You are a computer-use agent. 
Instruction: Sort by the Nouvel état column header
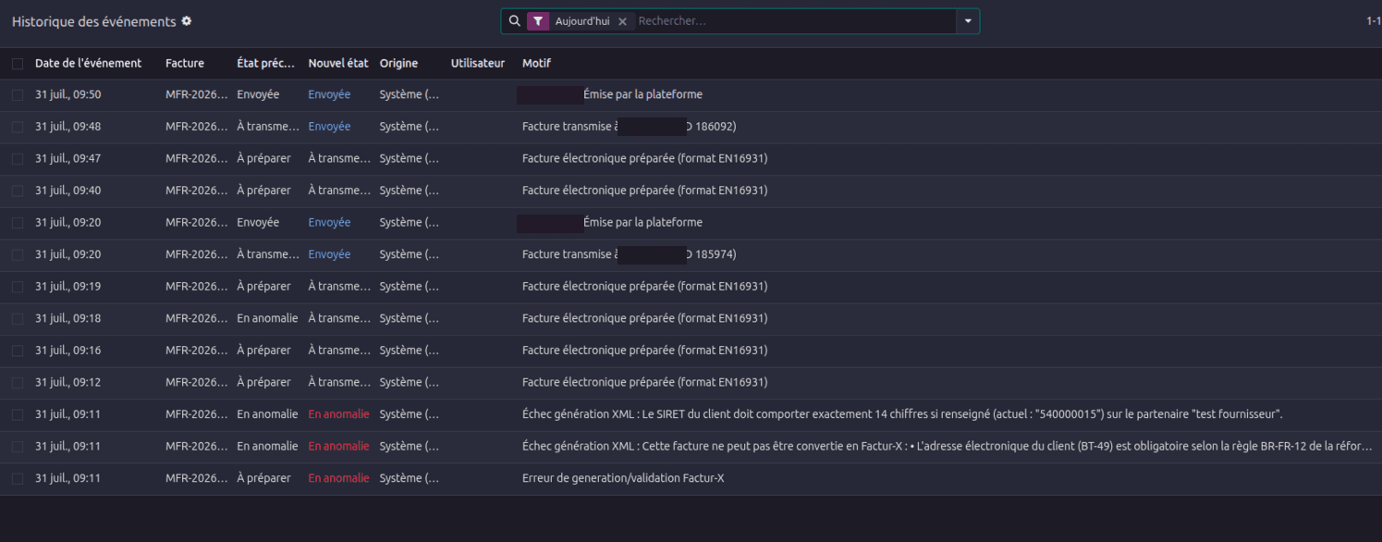(338, 63)
